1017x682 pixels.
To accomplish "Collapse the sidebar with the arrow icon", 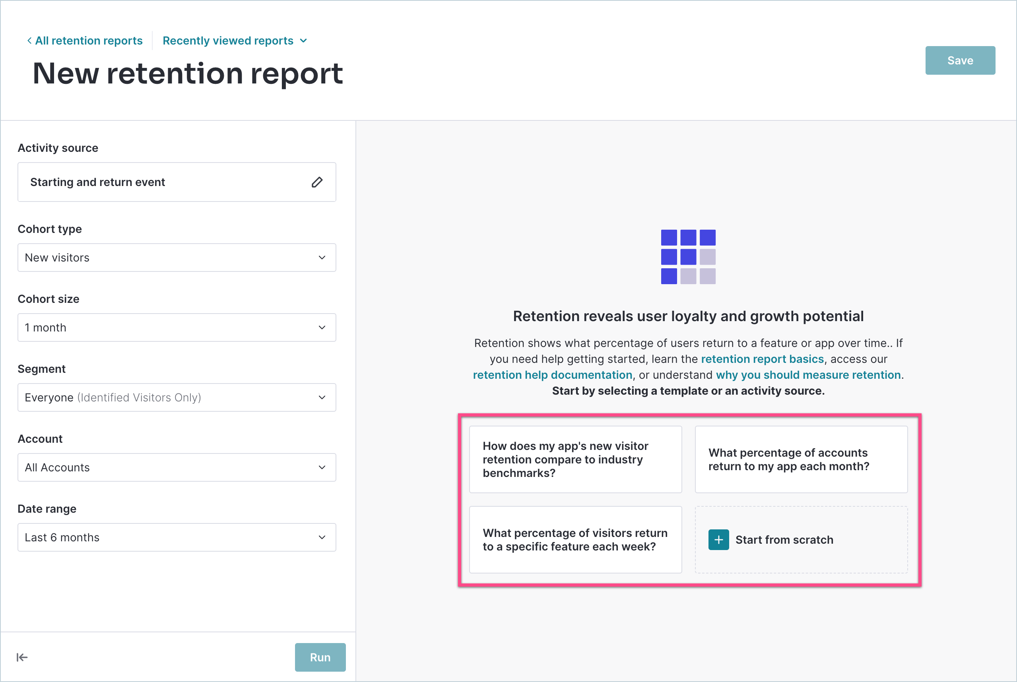I will click(x=22, y=657).
